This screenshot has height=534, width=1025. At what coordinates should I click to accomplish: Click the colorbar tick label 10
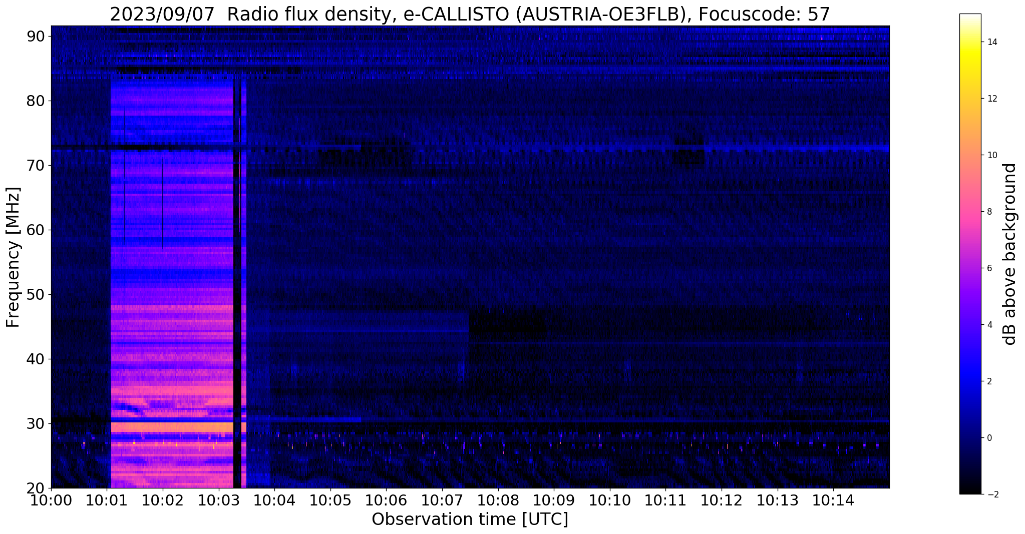click(x=991, y=155)
